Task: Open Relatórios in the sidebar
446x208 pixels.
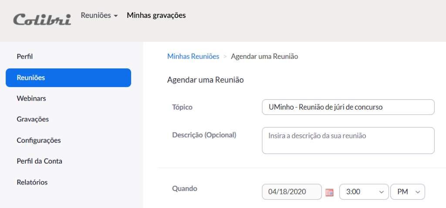Action: point(32,182)
